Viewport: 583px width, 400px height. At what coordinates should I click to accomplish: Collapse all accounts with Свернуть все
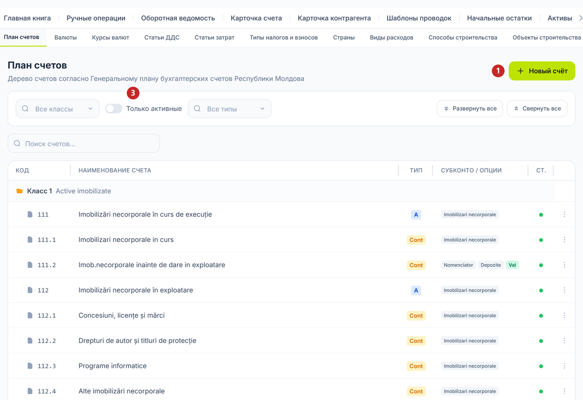click(537, 108)
